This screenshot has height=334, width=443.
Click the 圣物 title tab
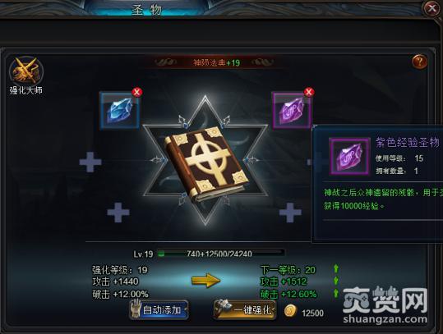click(x=146, y=9)
